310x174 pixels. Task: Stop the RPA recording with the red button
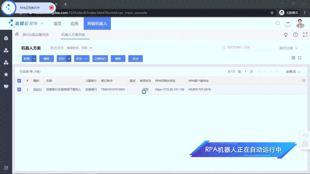pos(51,8)
